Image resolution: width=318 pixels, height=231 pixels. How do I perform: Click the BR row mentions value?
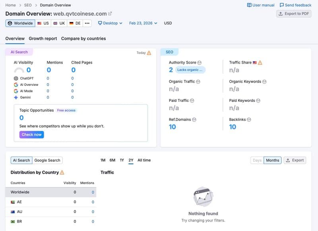pos(93,222)
